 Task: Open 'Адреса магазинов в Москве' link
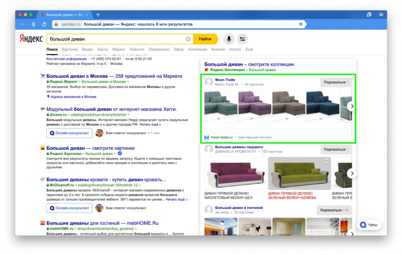73,97
